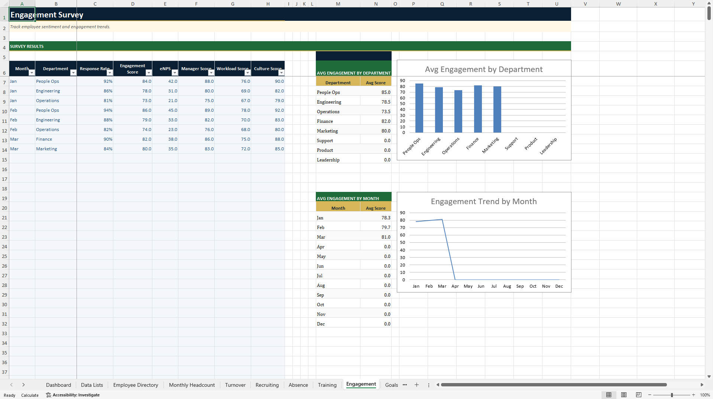Switch to the Dashboard sheet tab
Image resolution: width=713 pixels, height=399 pixels.
pos(58,385)
